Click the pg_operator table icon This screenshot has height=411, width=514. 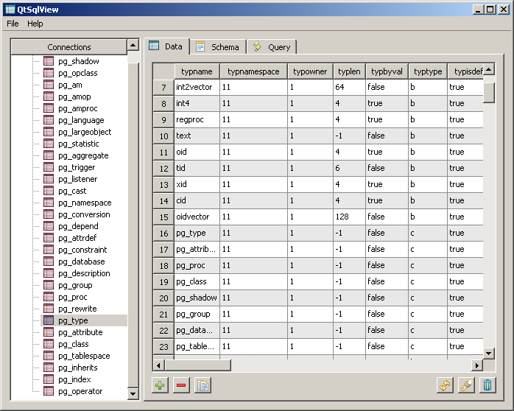coord(49,391)
